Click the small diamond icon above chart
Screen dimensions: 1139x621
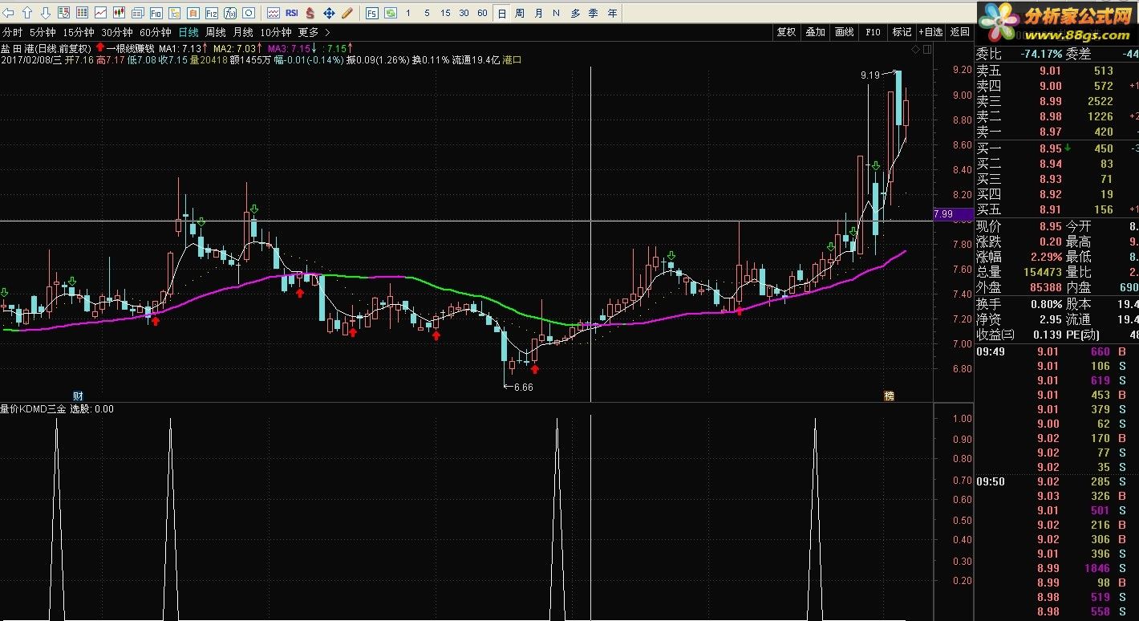point(915,50)
